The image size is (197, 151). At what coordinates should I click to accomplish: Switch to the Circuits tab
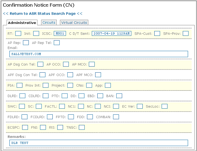tap(49, 22)
